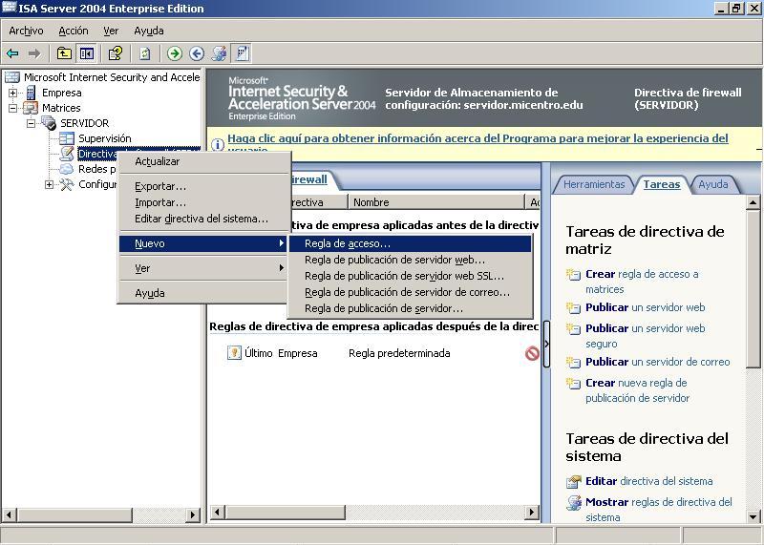Choose Regla de acceso from submenu
The width and height of the screenshot is (764, 545).
348,243
